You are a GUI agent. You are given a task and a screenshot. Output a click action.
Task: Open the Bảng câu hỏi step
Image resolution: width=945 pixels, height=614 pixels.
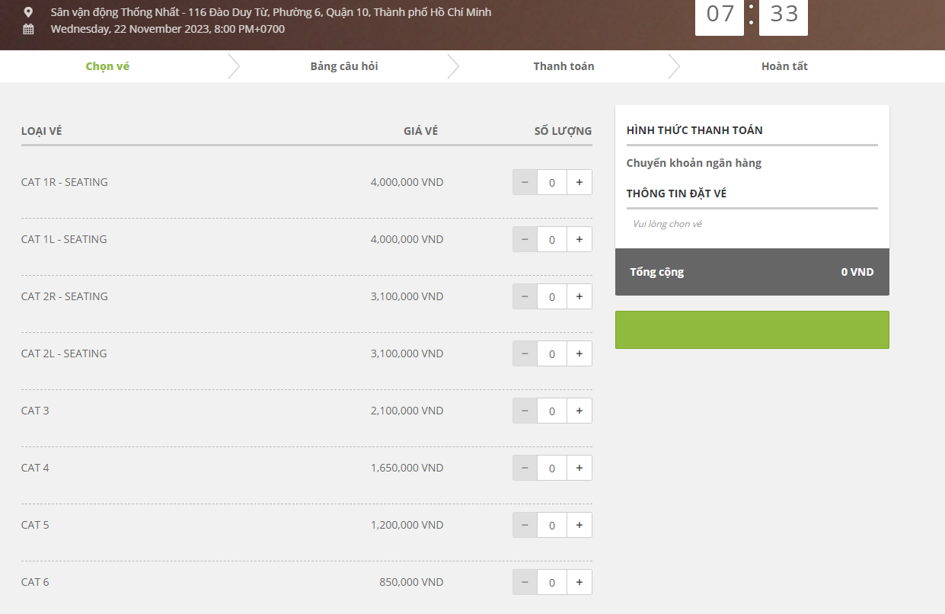[x=344, y=66]
